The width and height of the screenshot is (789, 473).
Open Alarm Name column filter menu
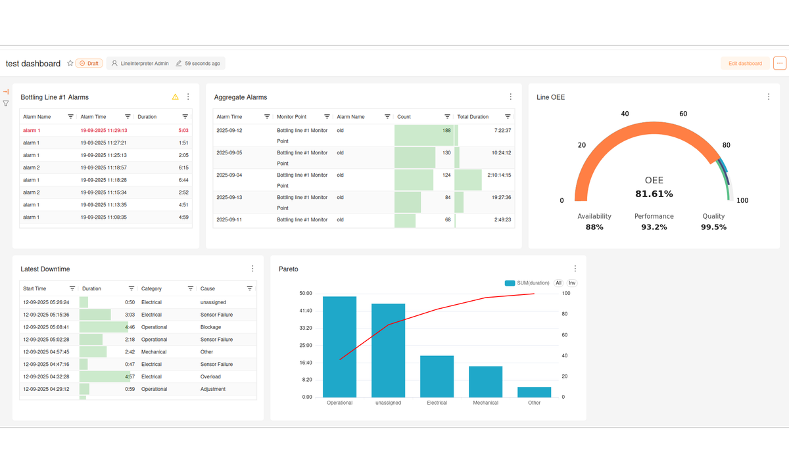pyautogui.click(x=70, y=117)
